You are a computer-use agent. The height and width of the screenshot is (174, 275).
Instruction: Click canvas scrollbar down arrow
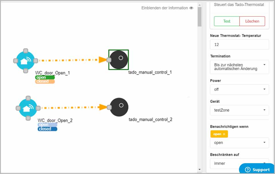pyautogui.click(x=199, y=169)
